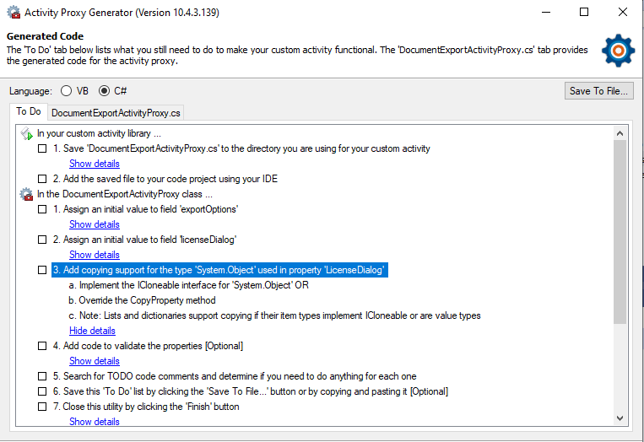Collapse step 3 with Hide details
Screen dimensions: 644x442
[92, 331]
